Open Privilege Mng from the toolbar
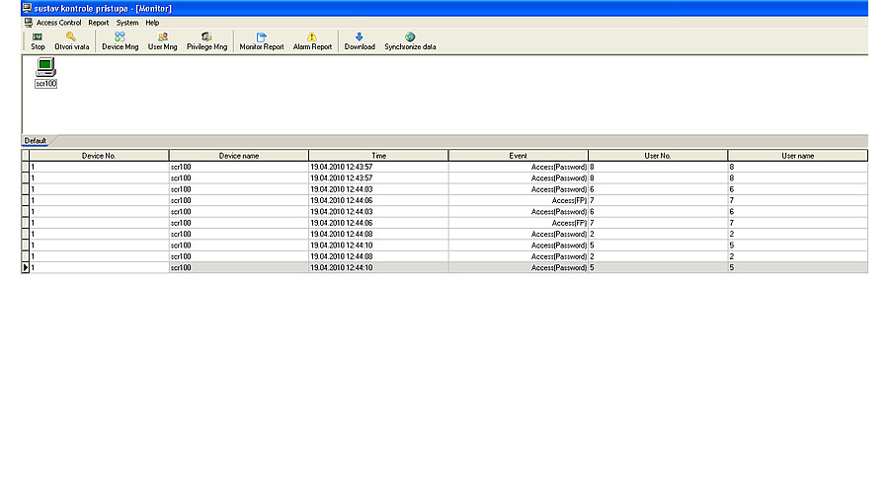The image size is (889, 493). click(x=206, y=37)
